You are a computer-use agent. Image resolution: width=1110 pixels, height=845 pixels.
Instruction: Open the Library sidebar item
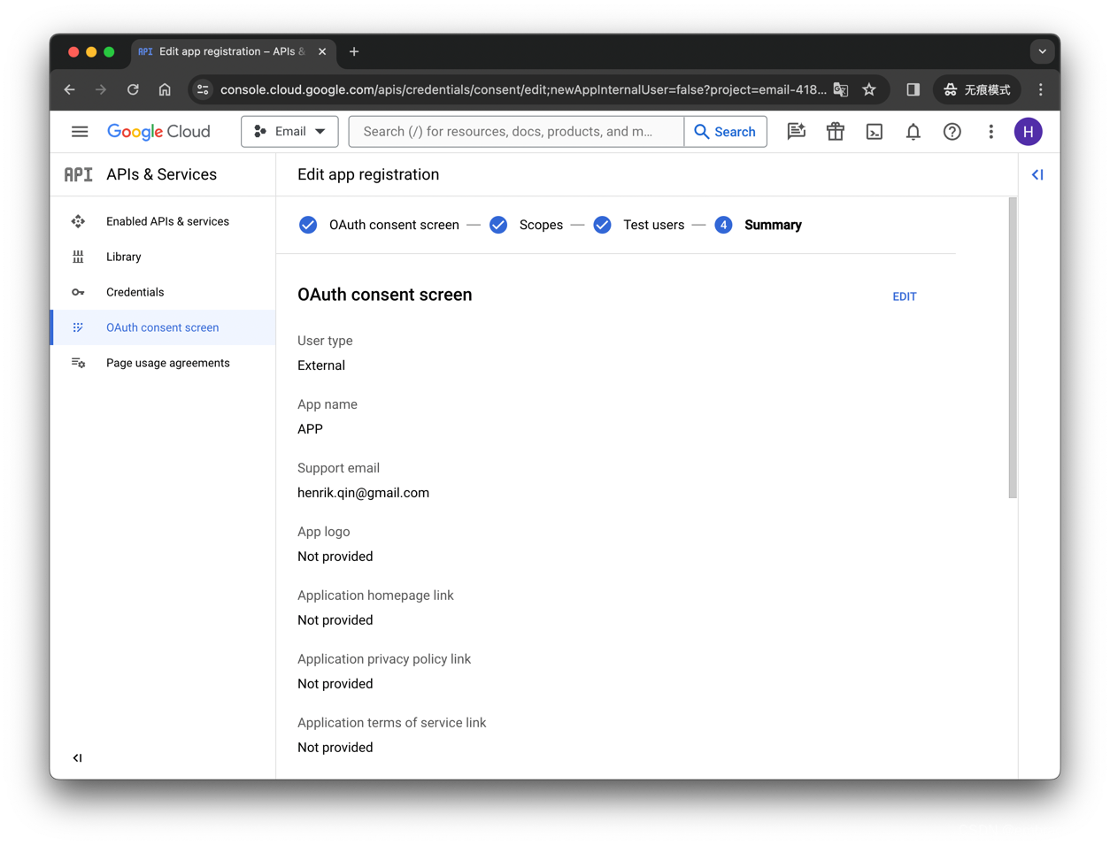point(163,257)
